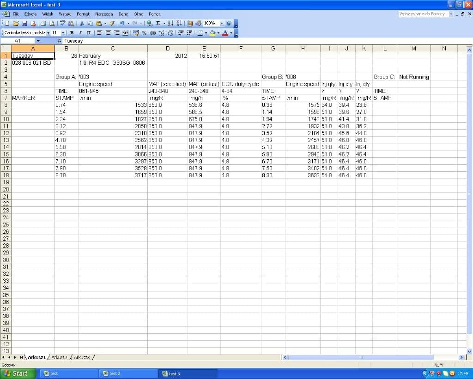Switch to the Arkusz2 sheet tab
The image size is (473, 379).
[x=60, y=358]
